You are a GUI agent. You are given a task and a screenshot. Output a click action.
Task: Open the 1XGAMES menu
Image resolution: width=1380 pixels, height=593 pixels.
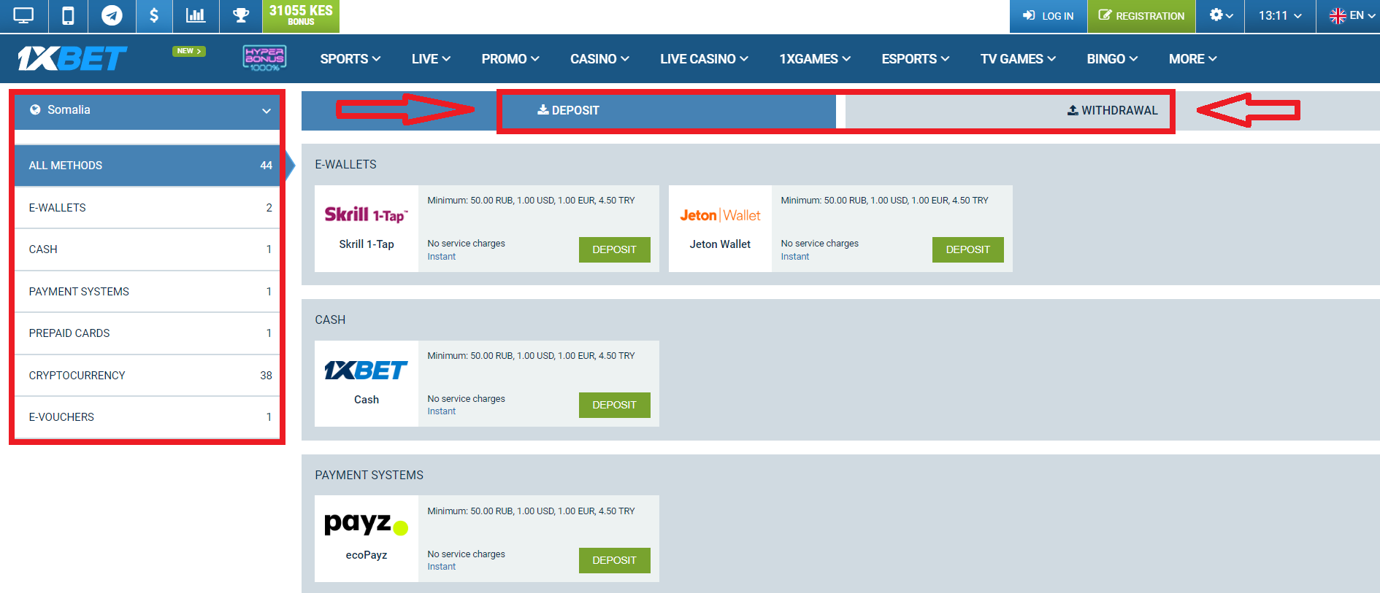[x=815, y=59]
